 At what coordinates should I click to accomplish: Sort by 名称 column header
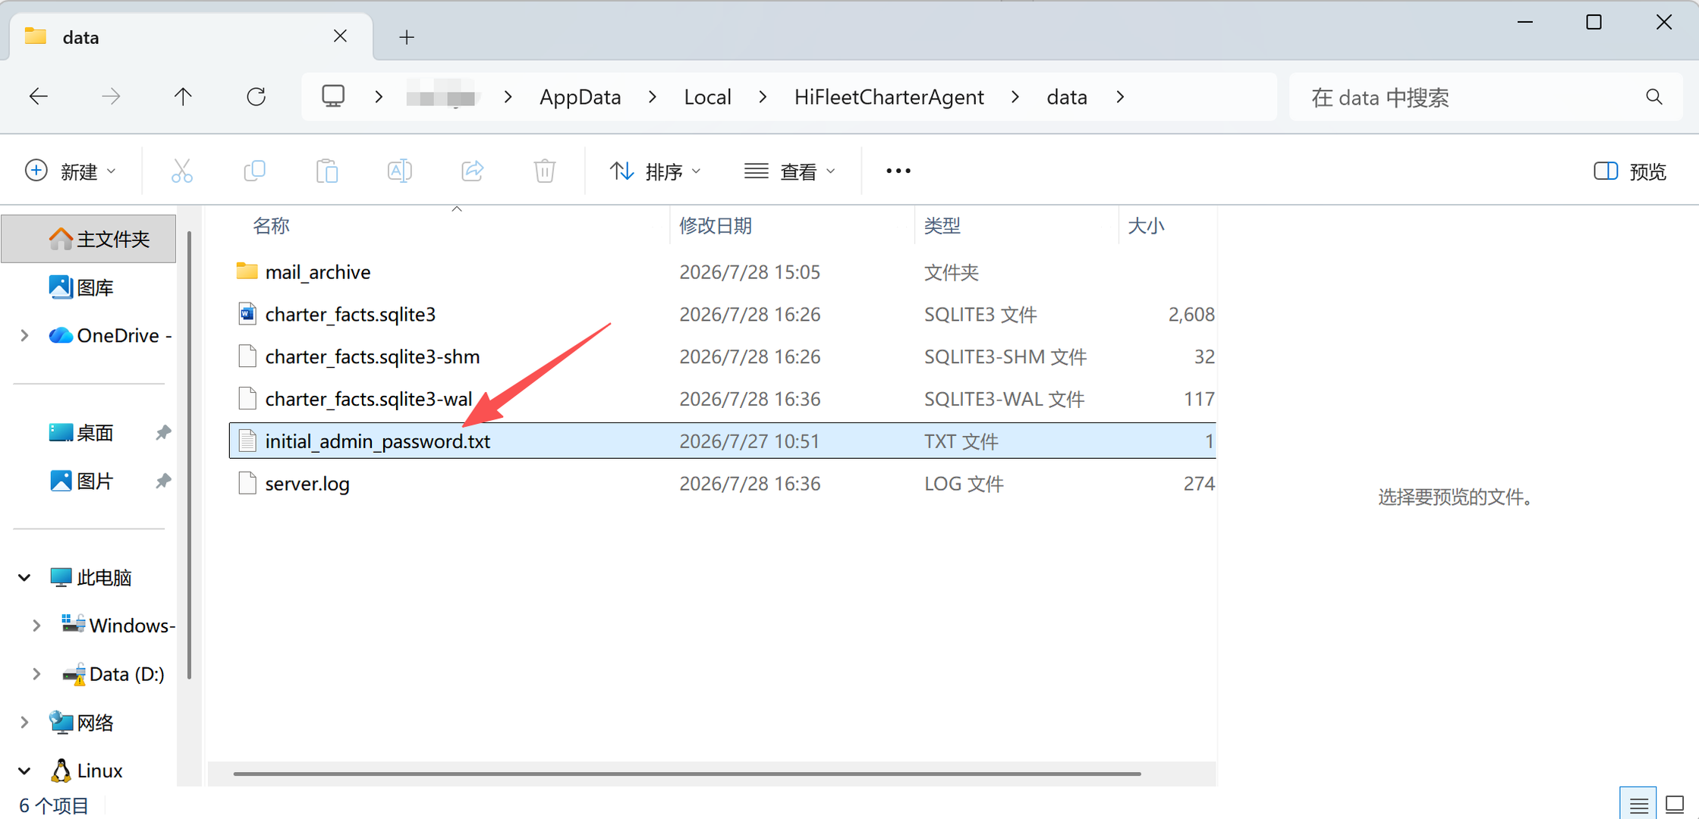271,225
